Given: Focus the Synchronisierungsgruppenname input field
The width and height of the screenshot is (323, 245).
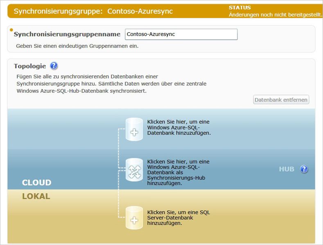Looking at the screenshot, I should (181, 34).
